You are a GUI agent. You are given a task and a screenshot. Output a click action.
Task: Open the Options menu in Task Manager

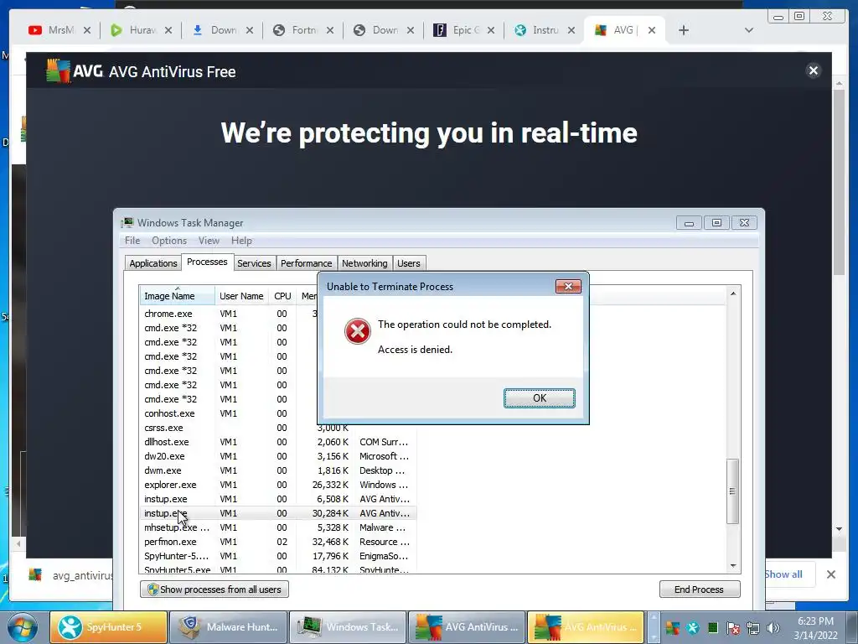click(x=169, y=241)
